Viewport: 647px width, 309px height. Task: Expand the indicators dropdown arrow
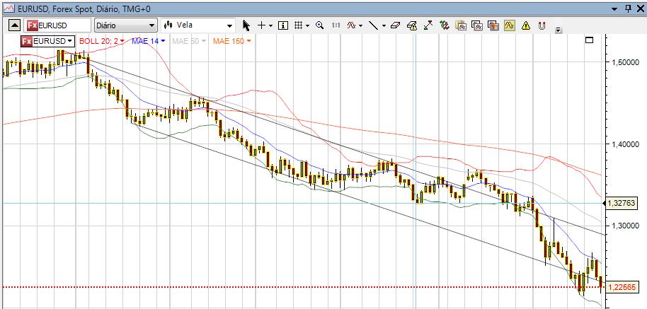(360, 25)
